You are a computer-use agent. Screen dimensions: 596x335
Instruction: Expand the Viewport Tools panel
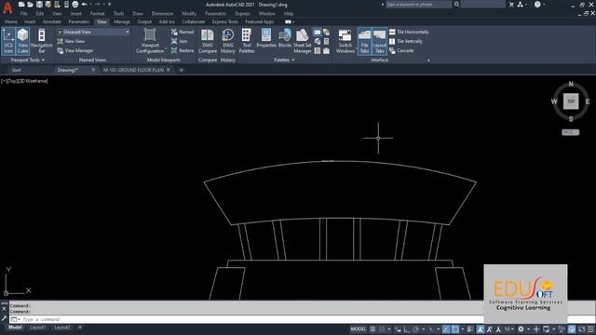[x=27, y=60]
